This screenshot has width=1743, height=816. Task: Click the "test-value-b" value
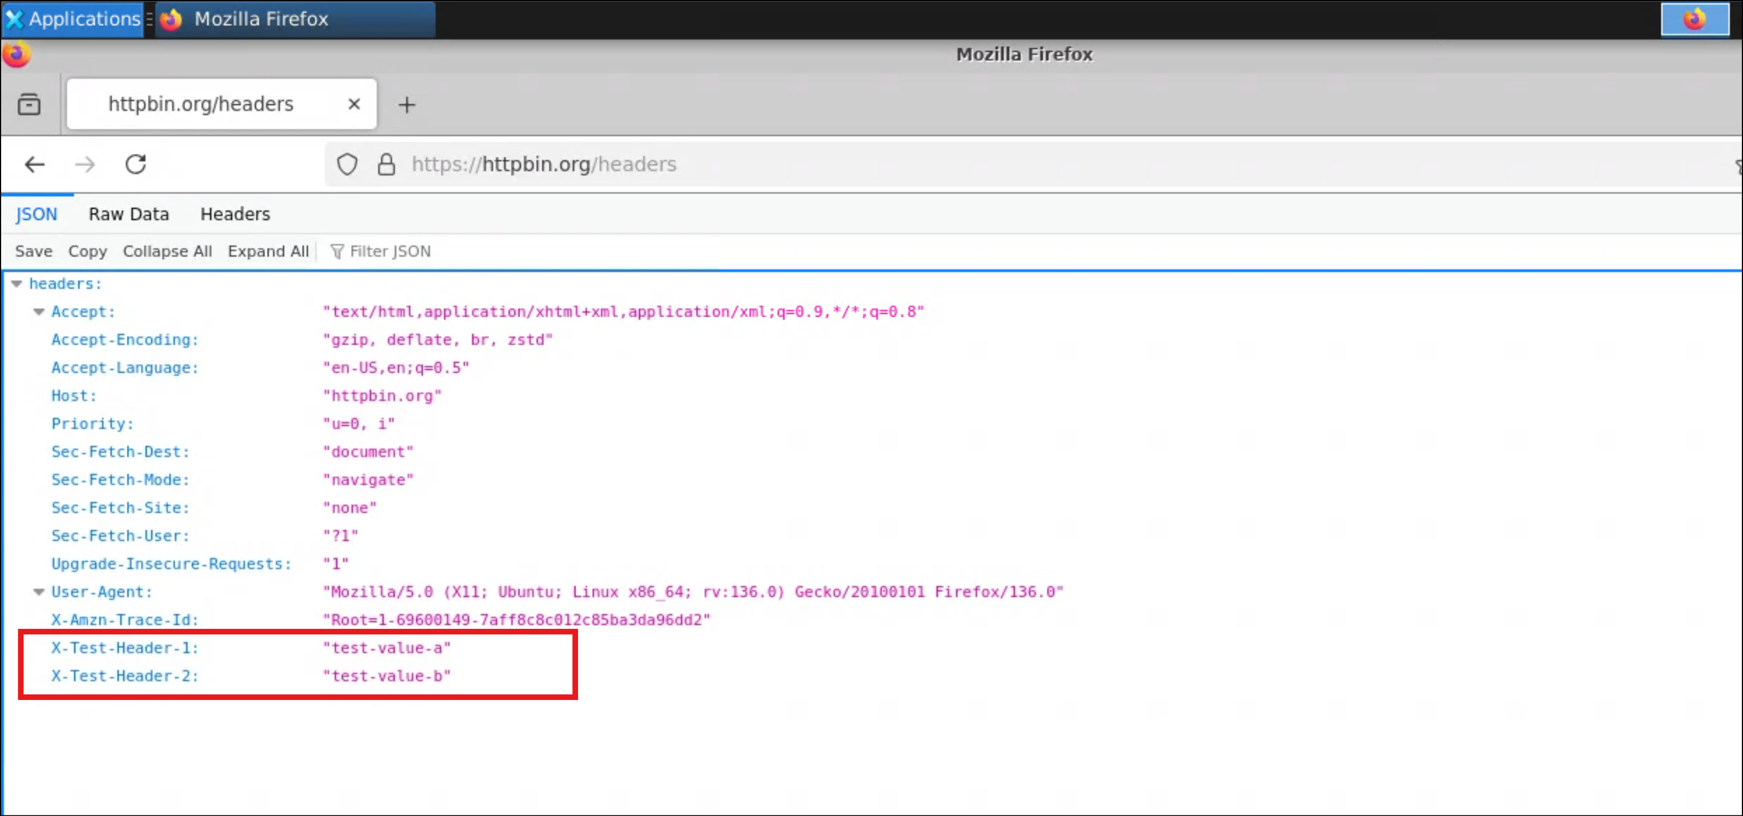(x=387, y=676)
